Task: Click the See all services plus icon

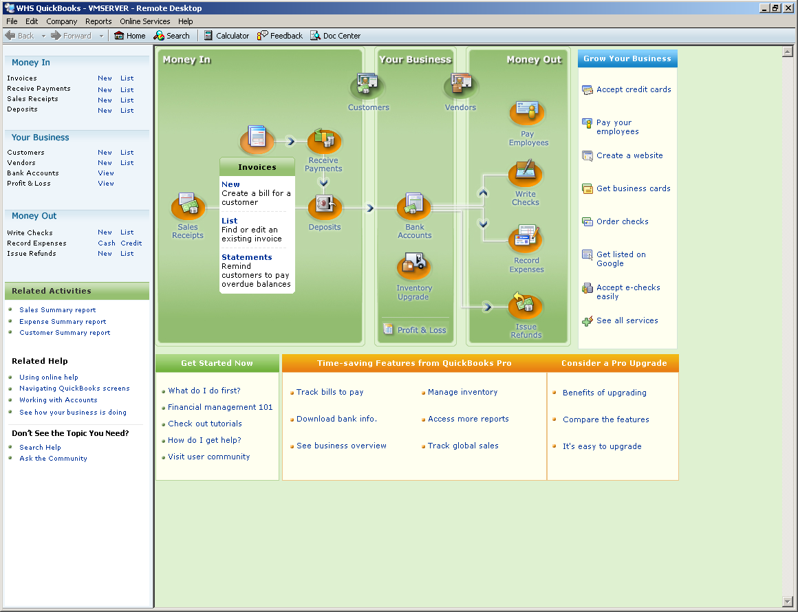Action: pyautogui.click(x=587, y=321)
